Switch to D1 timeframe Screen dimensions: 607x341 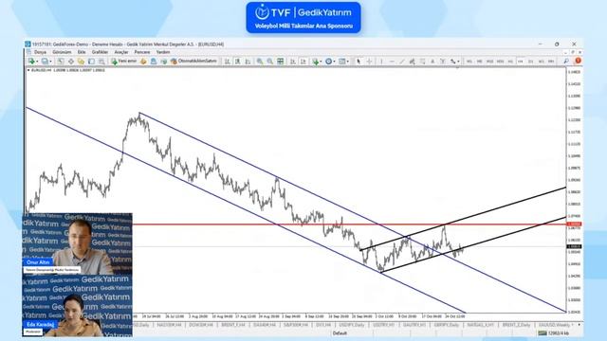(x=531, y=61)
